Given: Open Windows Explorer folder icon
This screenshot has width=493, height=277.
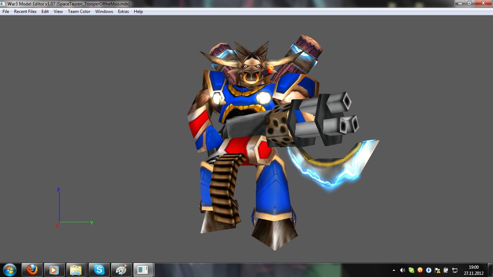Looking at the screenshot, I should click(76, 270).
